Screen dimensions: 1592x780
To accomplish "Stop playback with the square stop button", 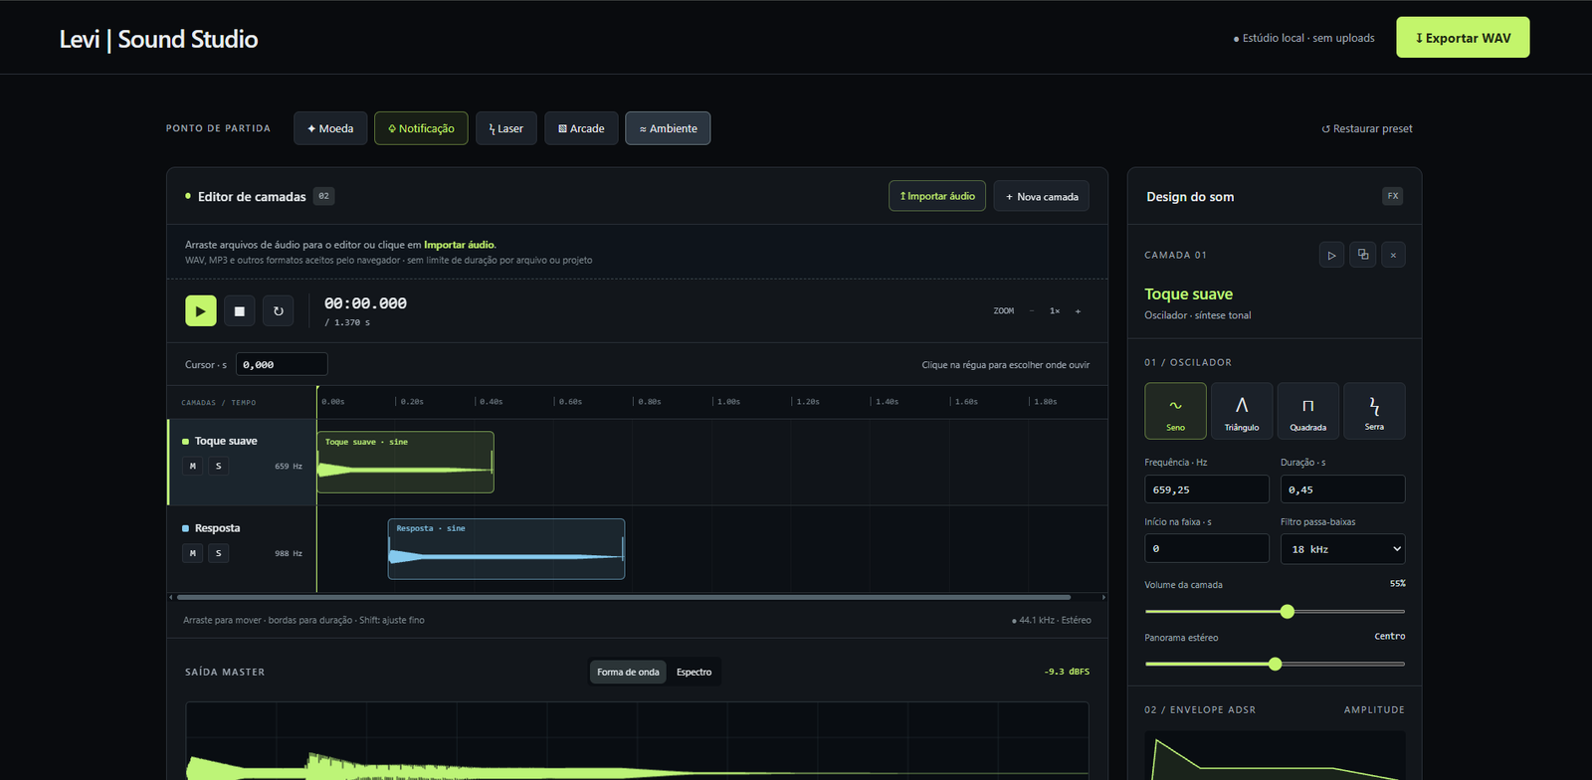I will (x=239, y=310).
